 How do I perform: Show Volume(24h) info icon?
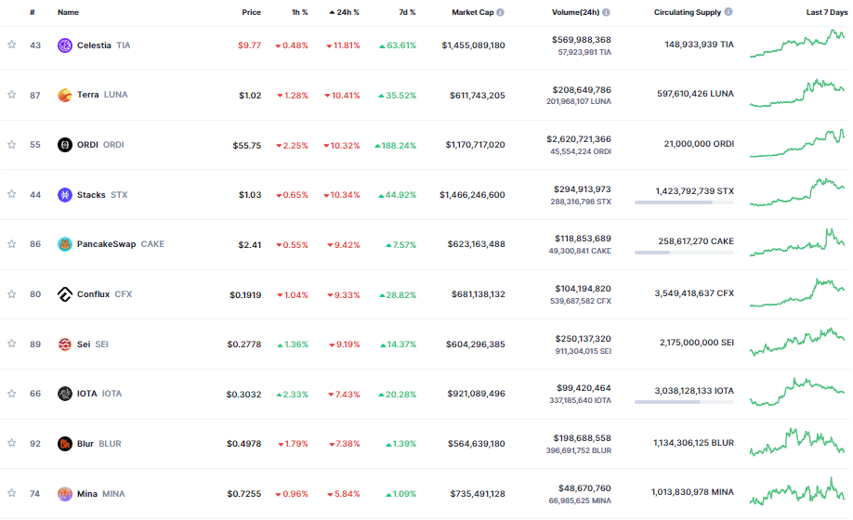pos(606,12)
